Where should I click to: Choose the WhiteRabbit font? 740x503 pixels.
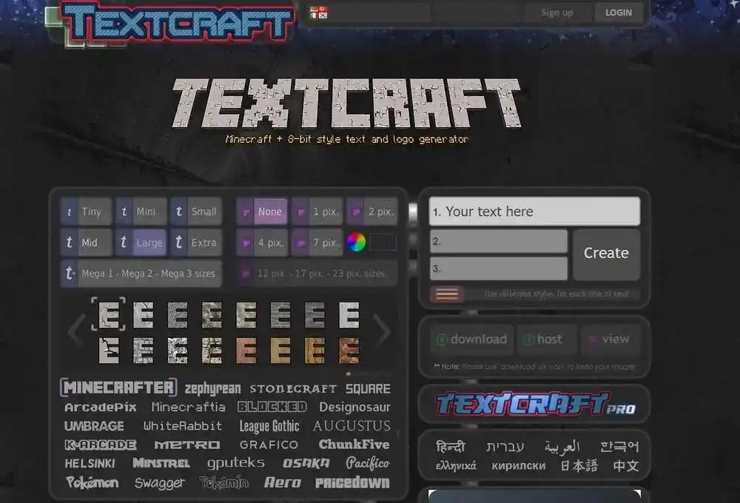183,426
